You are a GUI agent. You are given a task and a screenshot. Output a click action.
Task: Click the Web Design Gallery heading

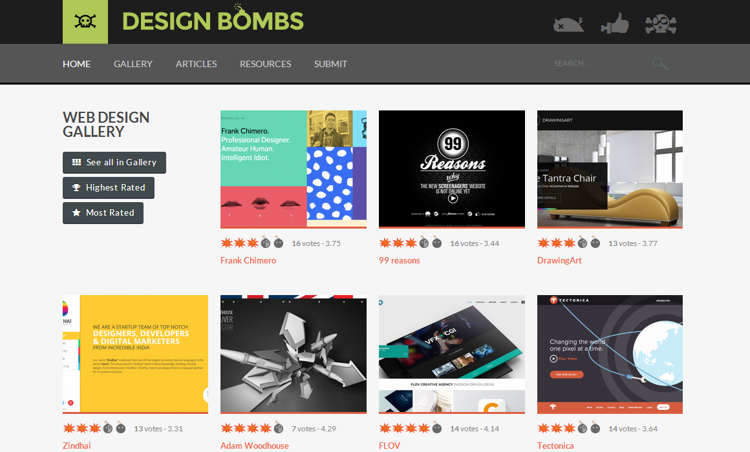(x=106, y=124)
